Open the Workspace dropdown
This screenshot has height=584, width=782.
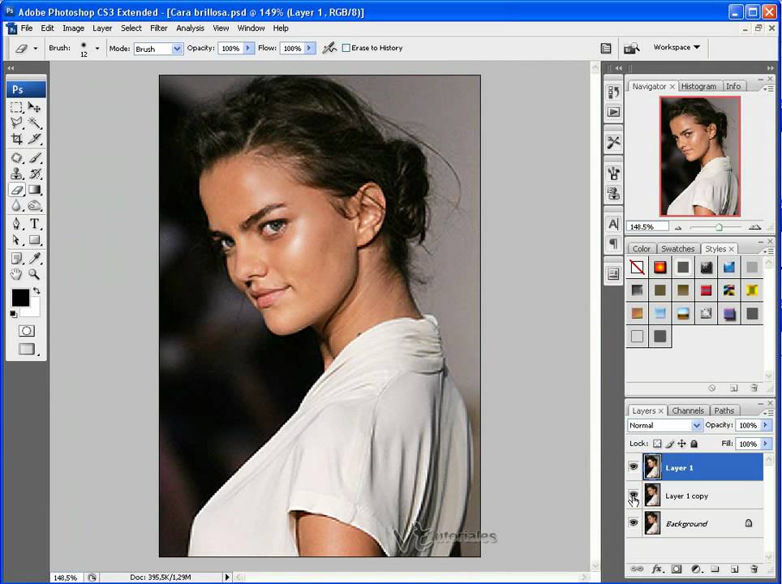click(677, 47)
